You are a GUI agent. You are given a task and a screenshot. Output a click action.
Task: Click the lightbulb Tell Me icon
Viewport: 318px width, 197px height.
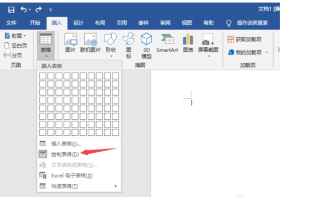pyautogui.click(x=229, y=23)
